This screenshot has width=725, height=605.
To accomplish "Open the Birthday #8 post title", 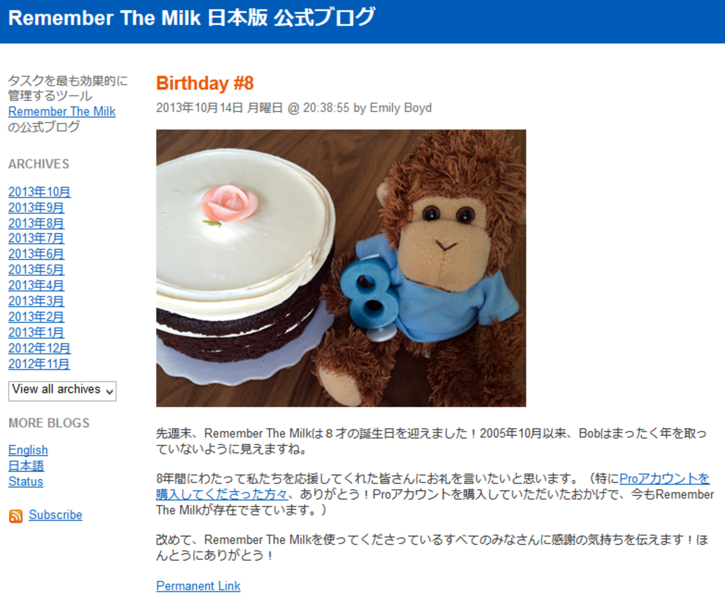I will (x=205, y=83).
